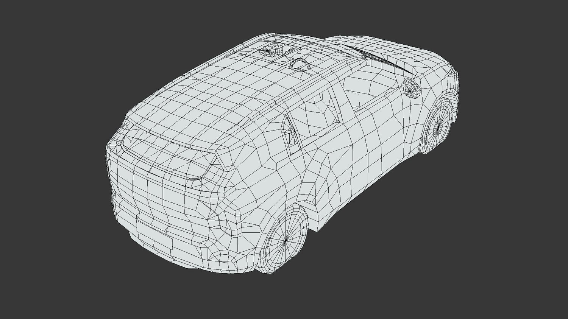Click the side mirror on the car

411,87
